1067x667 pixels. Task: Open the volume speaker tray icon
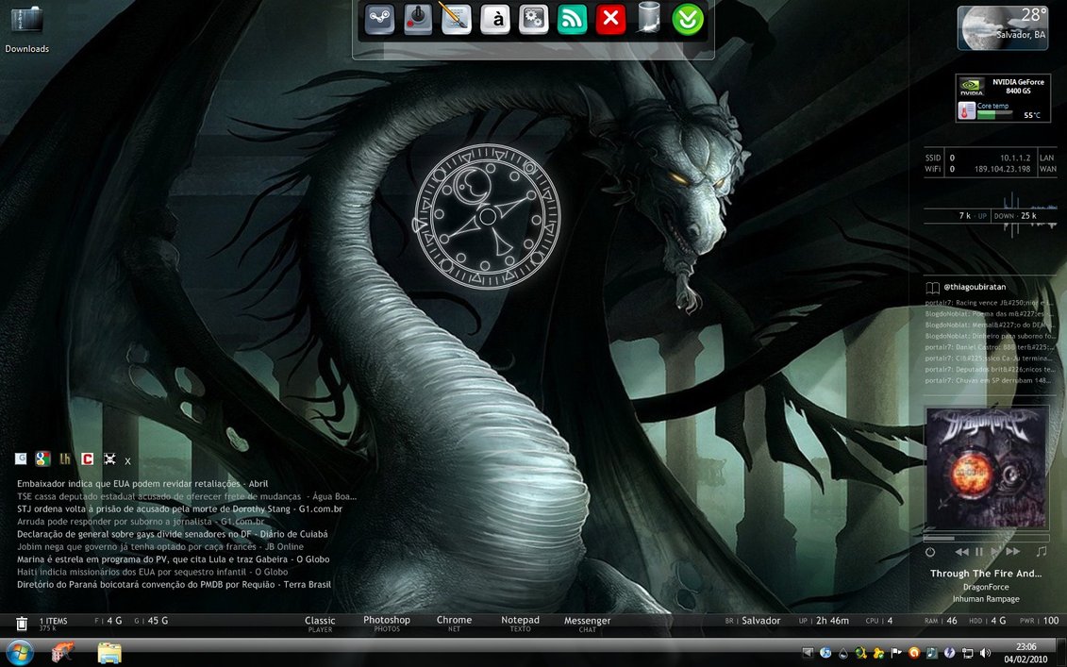(x=985, y=653)
